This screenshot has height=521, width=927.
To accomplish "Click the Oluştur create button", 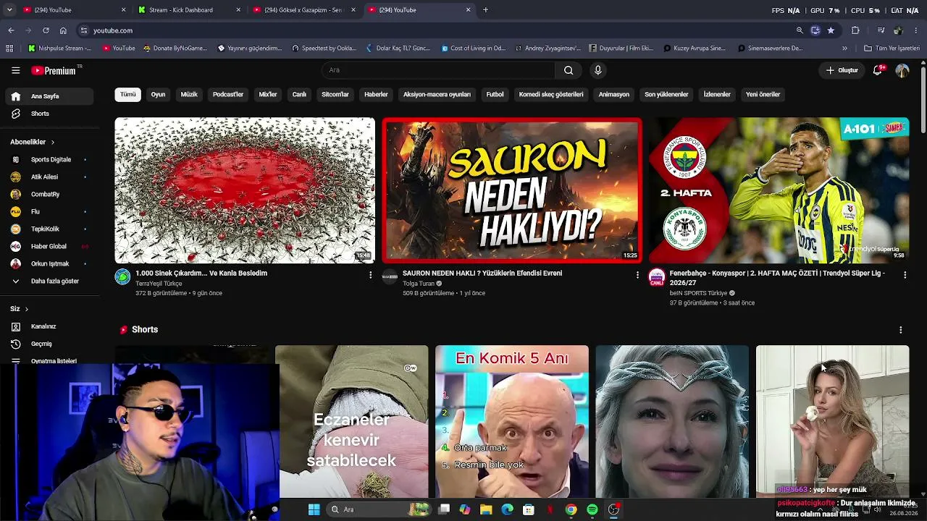I will point(842,70).
